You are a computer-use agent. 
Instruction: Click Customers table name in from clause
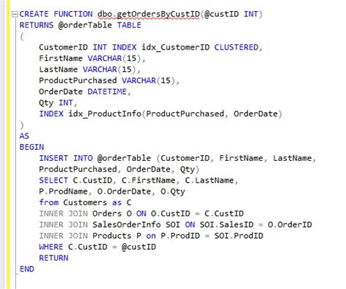(85, 202)
